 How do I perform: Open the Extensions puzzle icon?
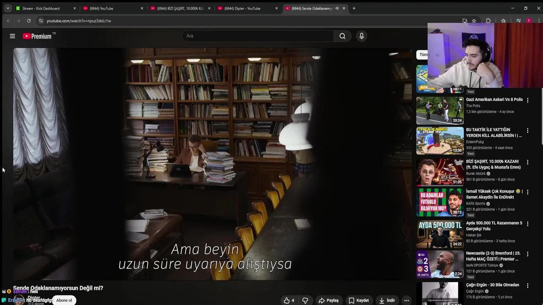(x=488, y=21)
